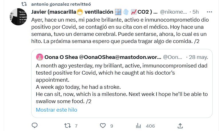The width and height of the screenshot is (219, 131).
Task: Open the three-dot more options menu
Action: (210, 12)
